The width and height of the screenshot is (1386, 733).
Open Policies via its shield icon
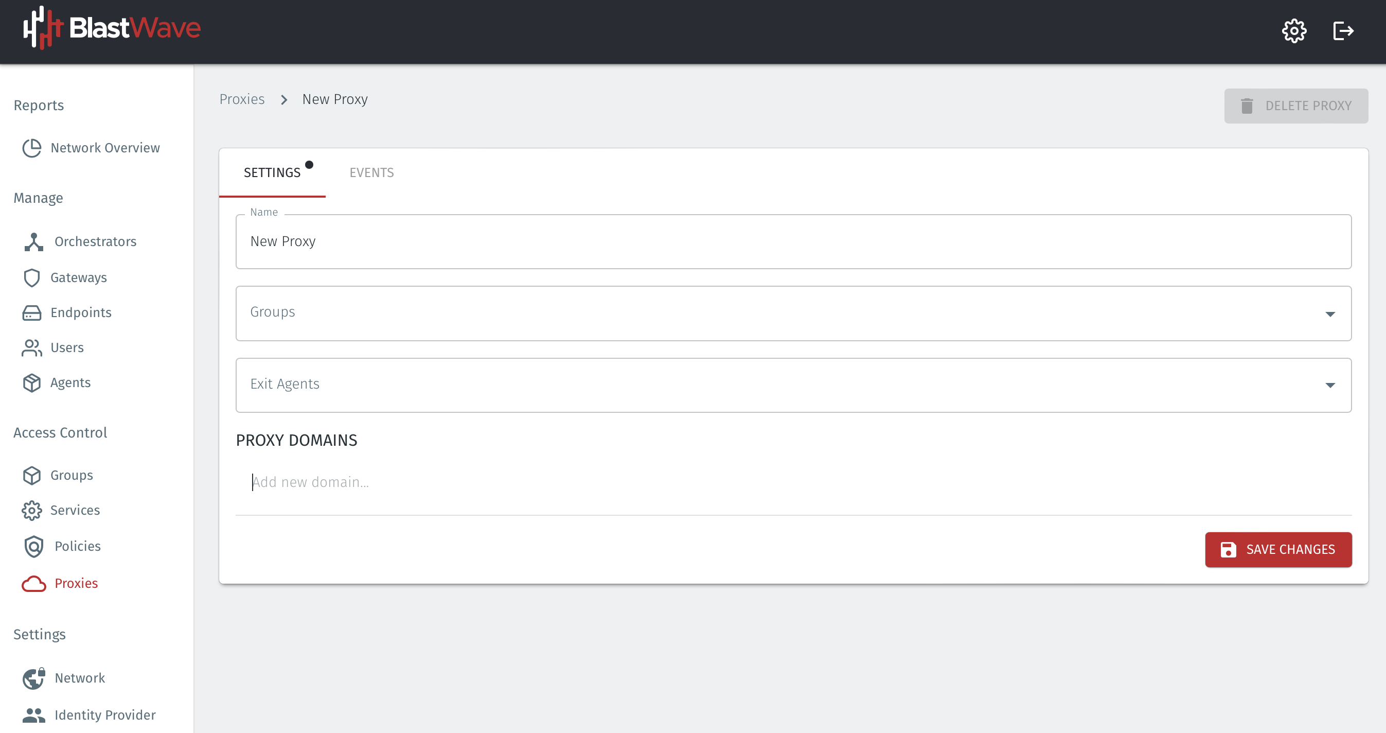pyautogui.click(x=33, y=546)
